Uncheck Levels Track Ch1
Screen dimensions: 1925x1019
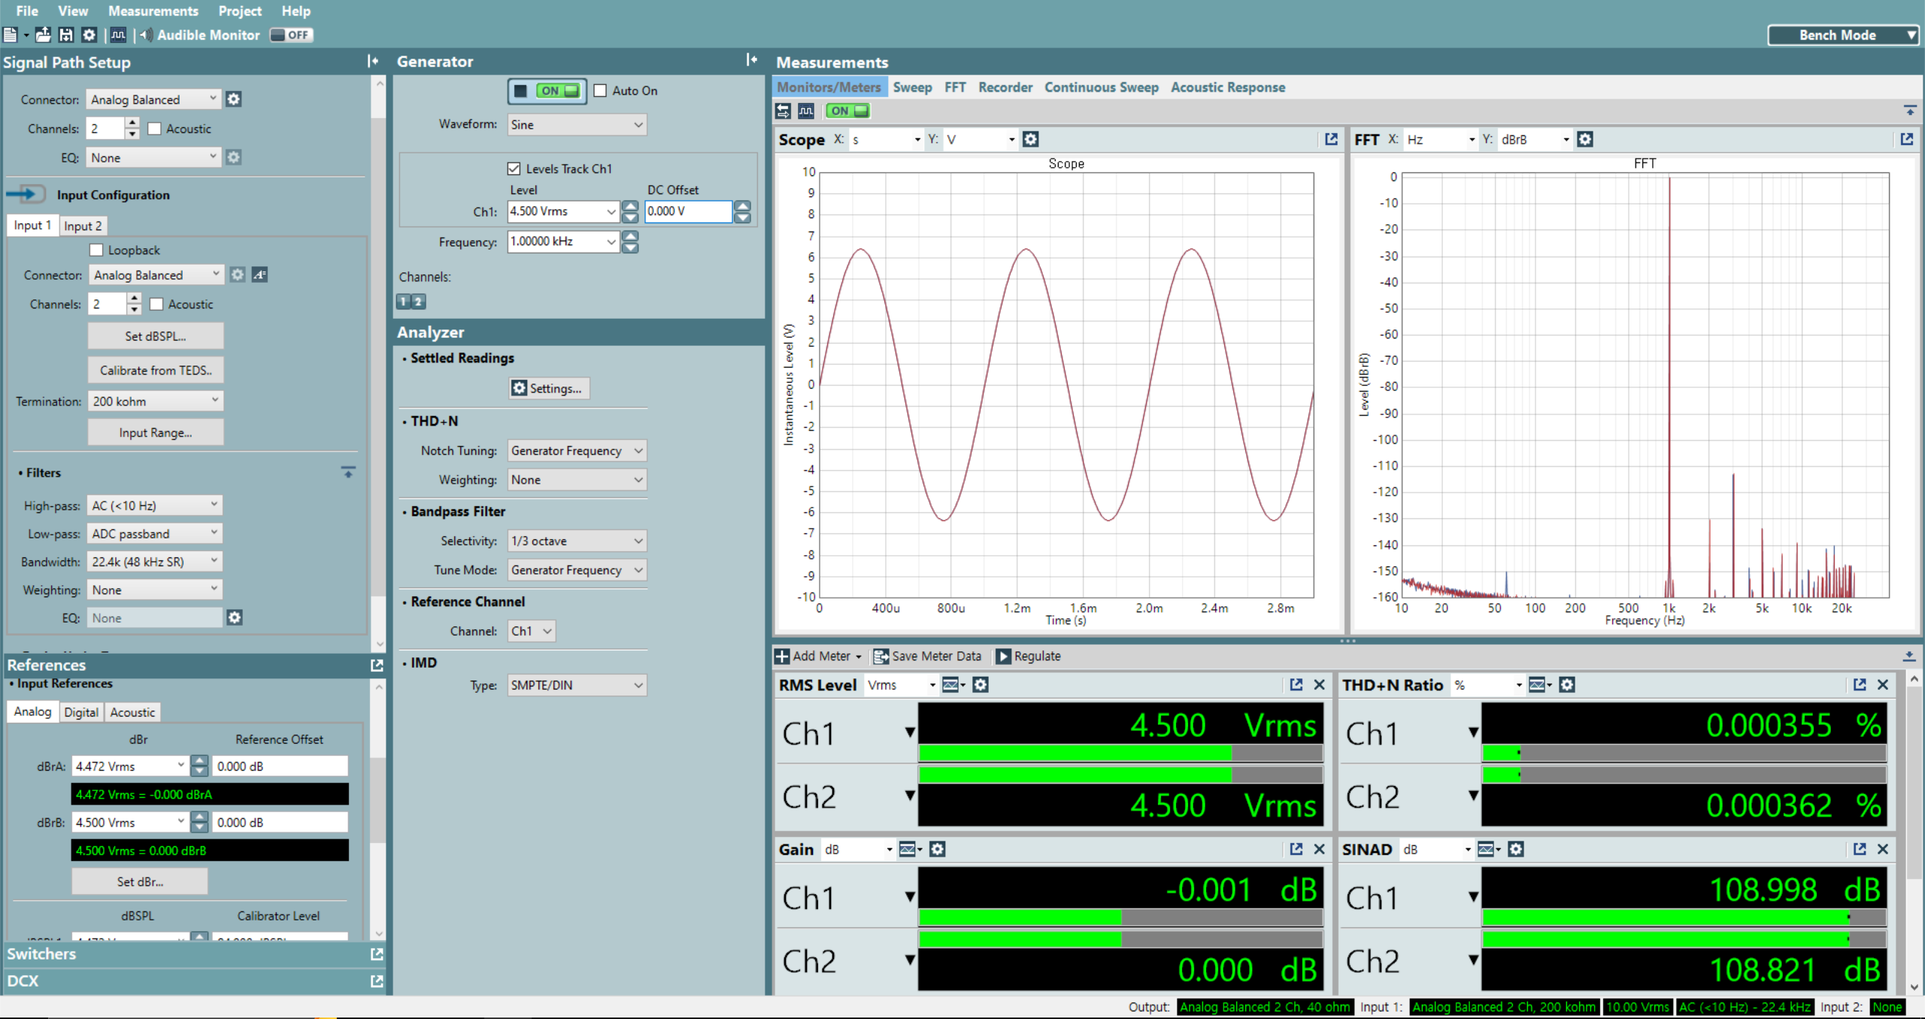514,168
